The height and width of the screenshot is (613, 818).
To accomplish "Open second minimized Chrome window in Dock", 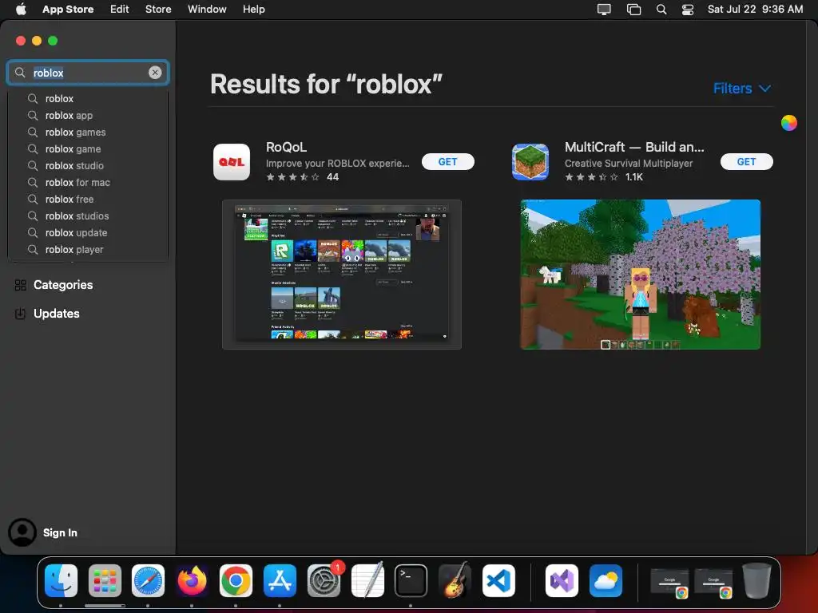I will coord(713,582).
